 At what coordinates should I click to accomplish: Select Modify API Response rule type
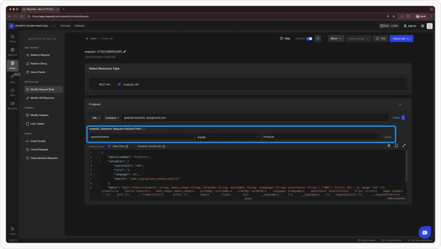click(43, 98)
